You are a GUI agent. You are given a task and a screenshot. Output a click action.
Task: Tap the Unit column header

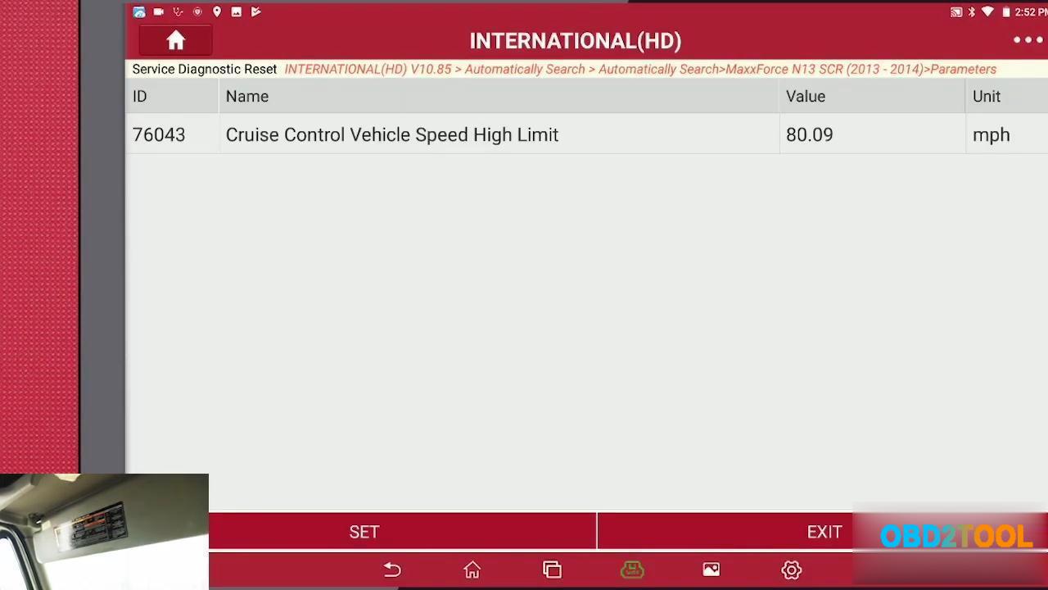pos(987,97)
